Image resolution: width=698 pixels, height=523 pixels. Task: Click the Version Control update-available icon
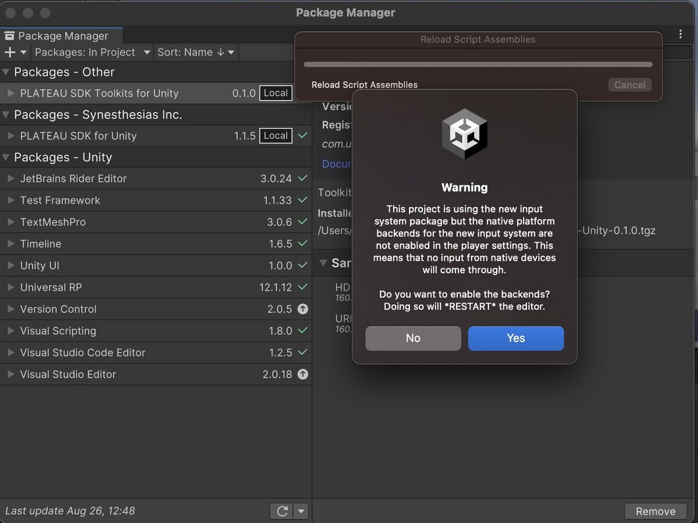point(302,309)
